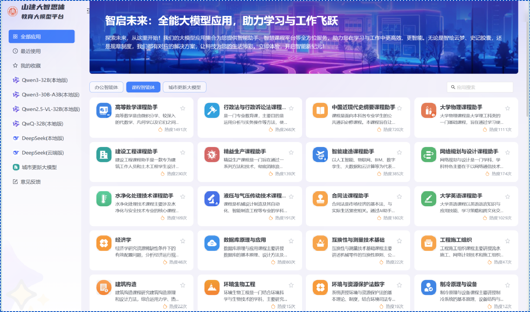
Task: Click the 液压与气压传动技术课程 microscope icon
Action: click(212, 199)
